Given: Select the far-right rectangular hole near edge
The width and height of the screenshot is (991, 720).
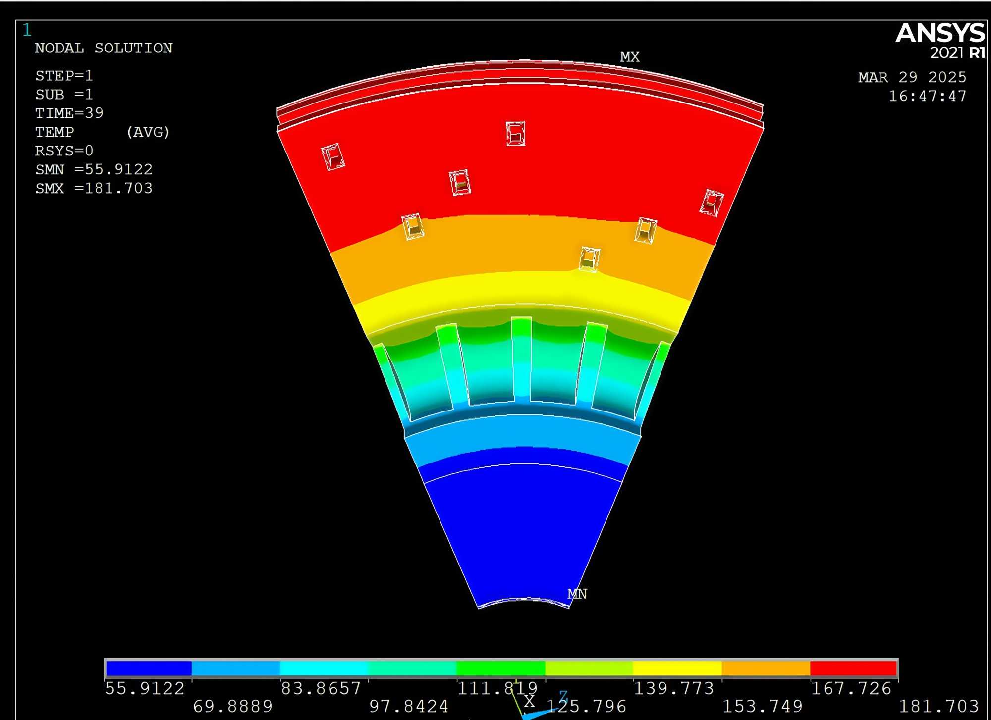Looking at the screenshot, I should tap(712, 203).
